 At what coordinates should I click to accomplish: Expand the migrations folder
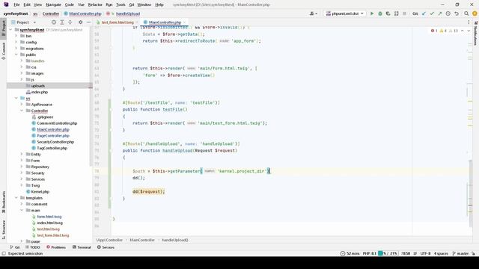coord(16,49)
